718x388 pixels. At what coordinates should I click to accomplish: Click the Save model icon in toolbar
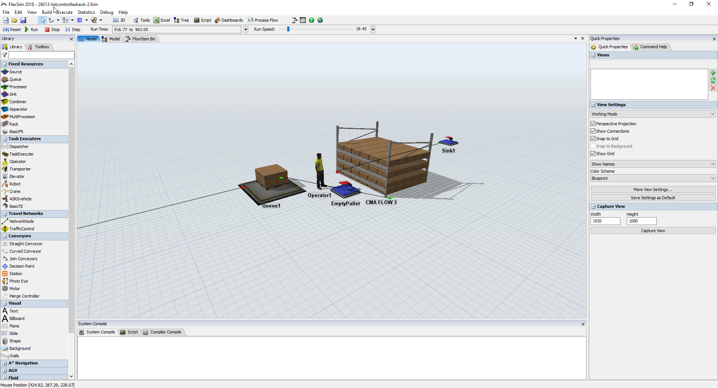[23, 20]
